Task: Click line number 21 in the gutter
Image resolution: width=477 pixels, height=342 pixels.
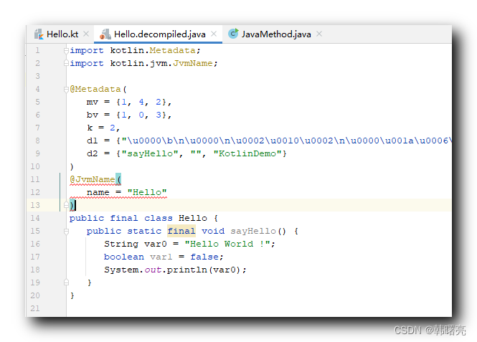Action: point(35,308)
